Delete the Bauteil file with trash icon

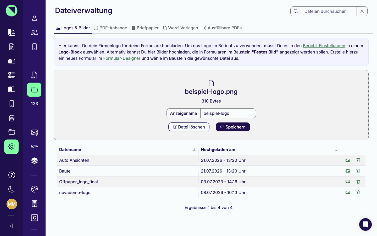(358, 171)
